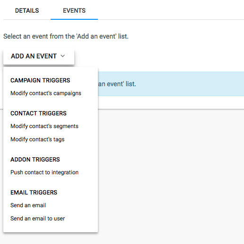Switch to the DETAILS tab
Screen dimensions: 244x244
pos(27,11)
